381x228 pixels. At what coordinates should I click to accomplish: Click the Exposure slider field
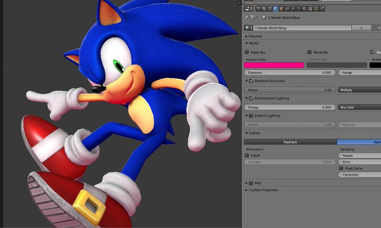click(290, 72)
